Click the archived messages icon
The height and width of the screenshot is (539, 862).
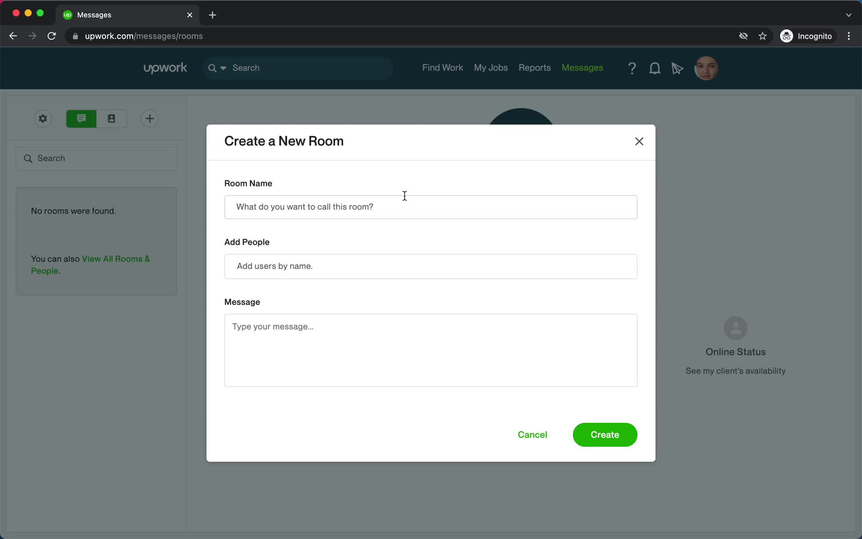point(112,119)
